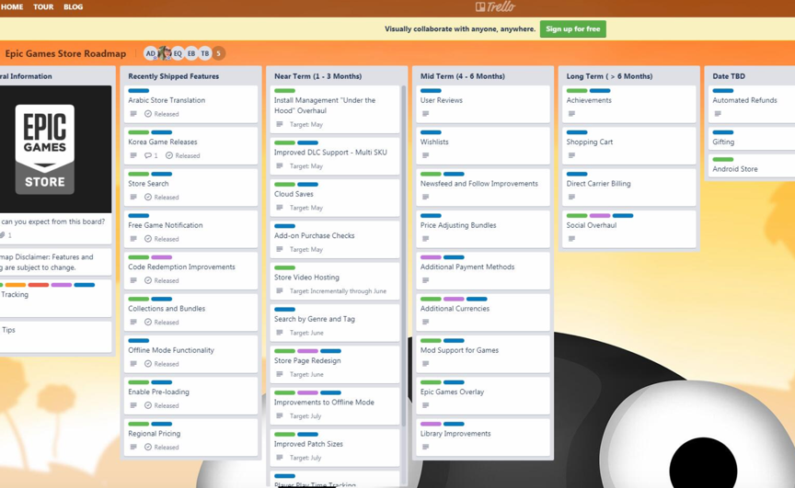Viewport: 795px width, 488px height.
Task: Click description icon on Regional Pricing card
Action: 133,447
